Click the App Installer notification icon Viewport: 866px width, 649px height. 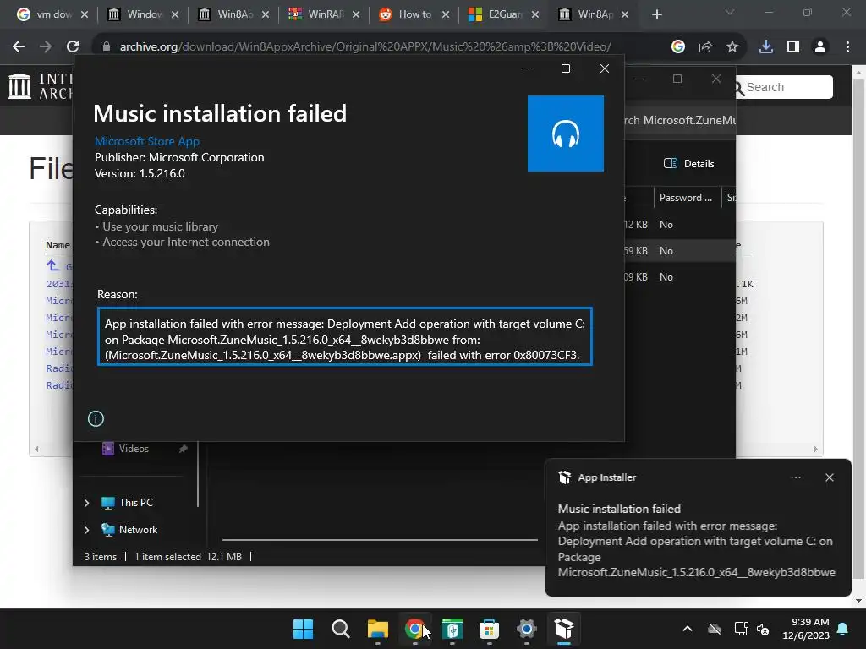564,478
